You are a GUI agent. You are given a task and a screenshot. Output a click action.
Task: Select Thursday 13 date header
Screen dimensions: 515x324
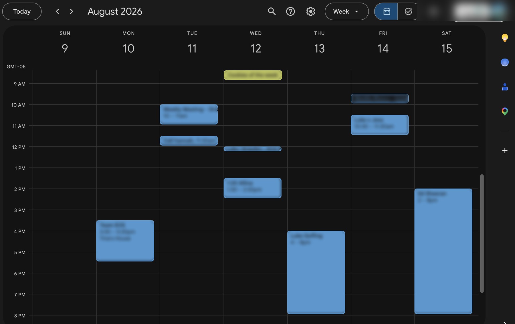click(x=319, y=48)
